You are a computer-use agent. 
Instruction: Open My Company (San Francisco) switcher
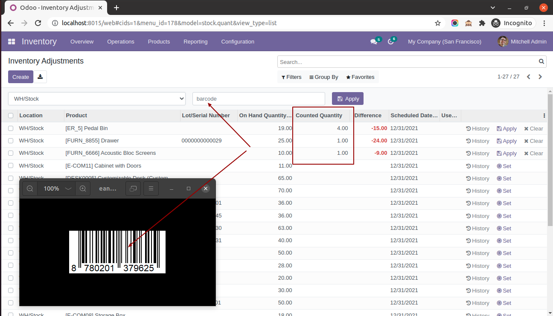click(x=445, y=41)
